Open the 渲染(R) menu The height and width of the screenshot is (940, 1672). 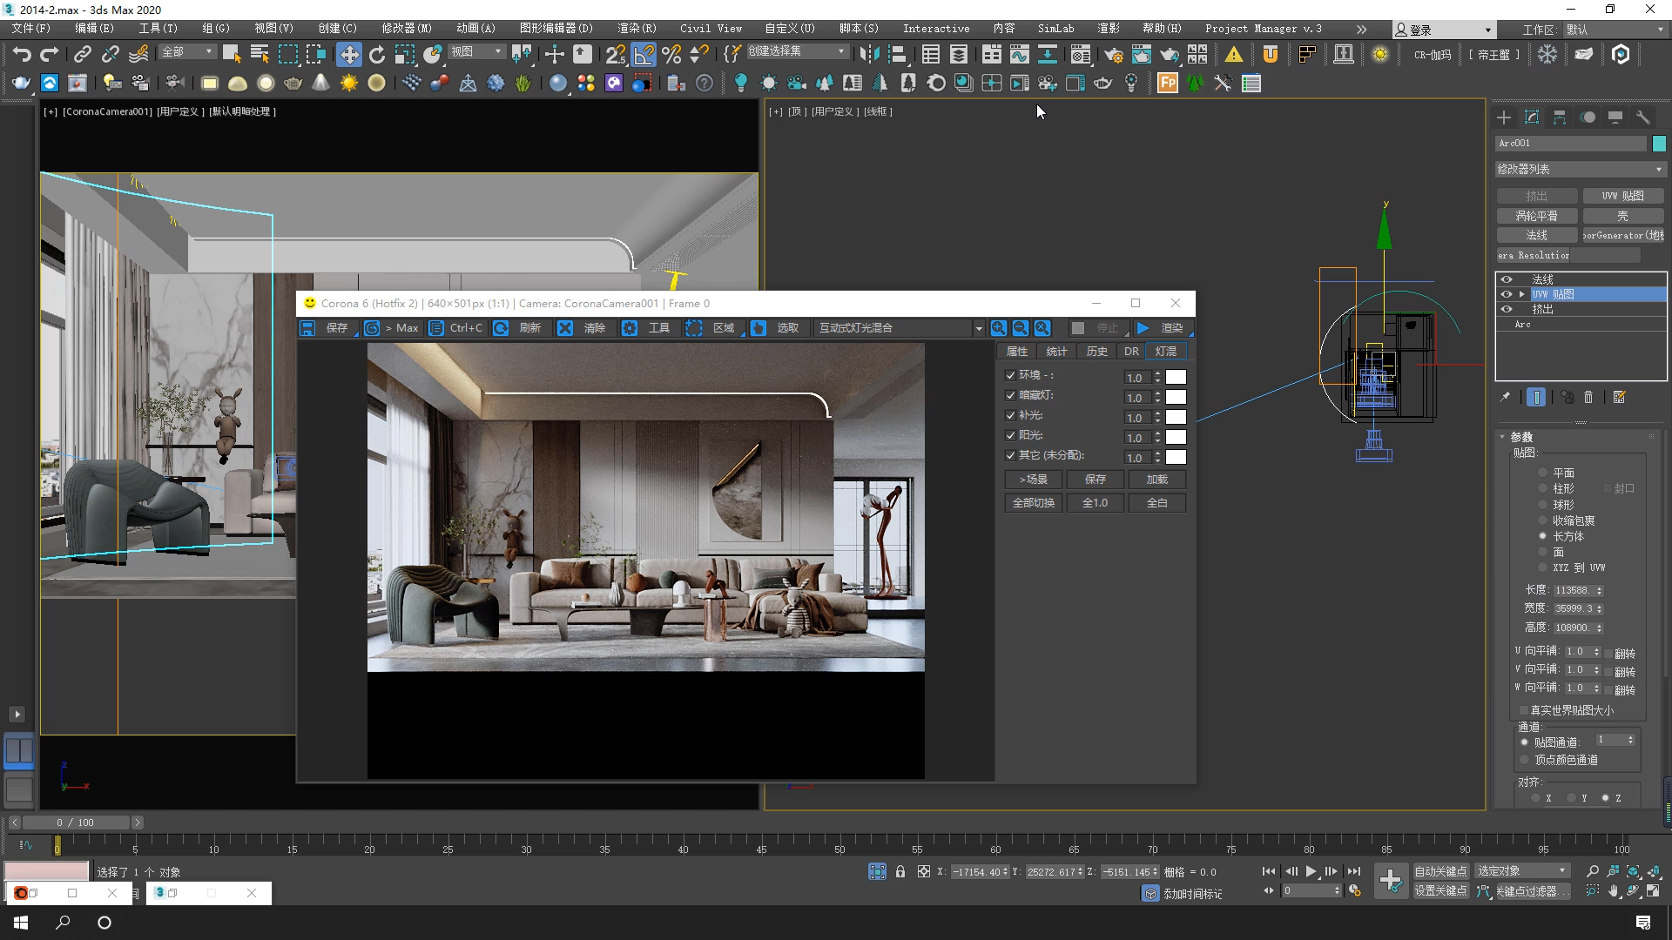point(637,29)
